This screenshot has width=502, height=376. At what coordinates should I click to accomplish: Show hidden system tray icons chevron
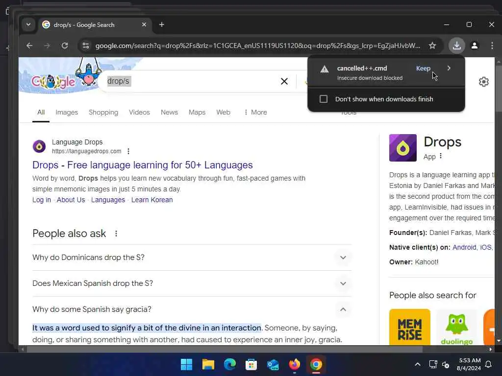(x=418, y=364)
